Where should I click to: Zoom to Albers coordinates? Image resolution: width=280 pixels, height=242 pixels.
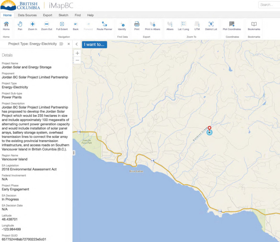point(170,26)
